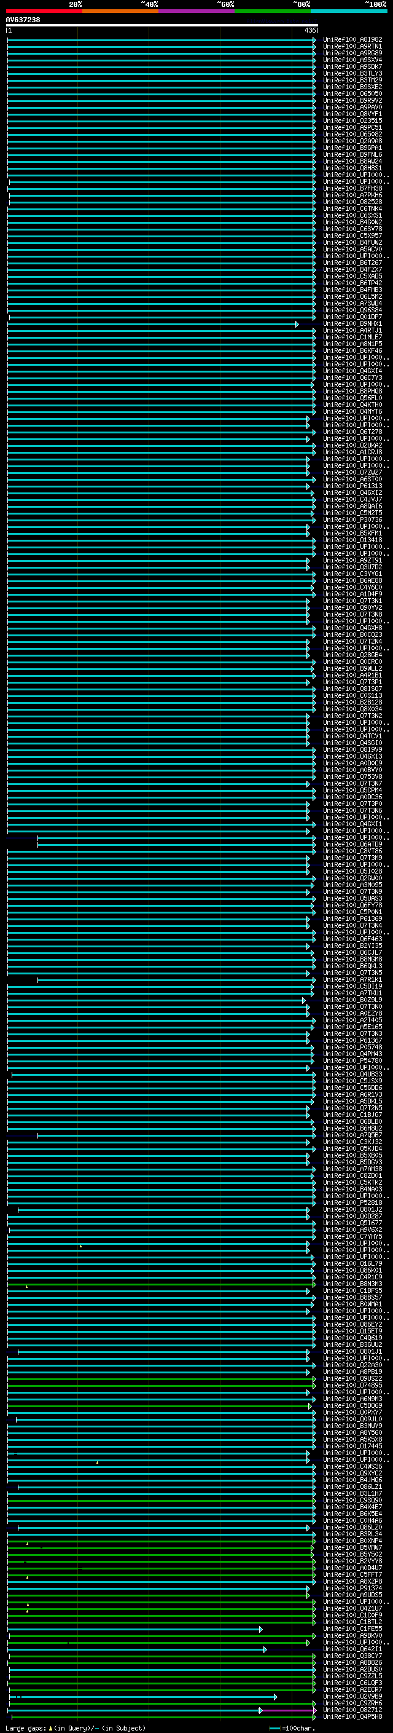The height and width of the screenshot is (1733, 393).
Task: Select the UniRef100_P61369 label
Action: click(x=352, y=918)
